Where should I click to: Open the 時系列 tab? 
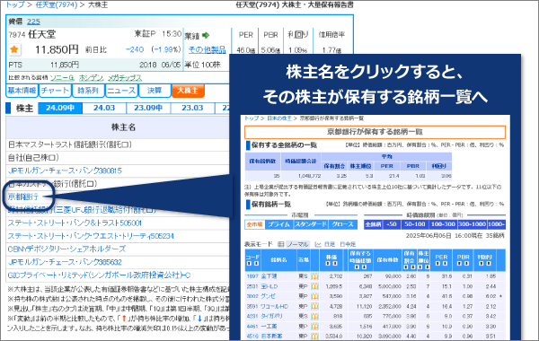(88, 91)
